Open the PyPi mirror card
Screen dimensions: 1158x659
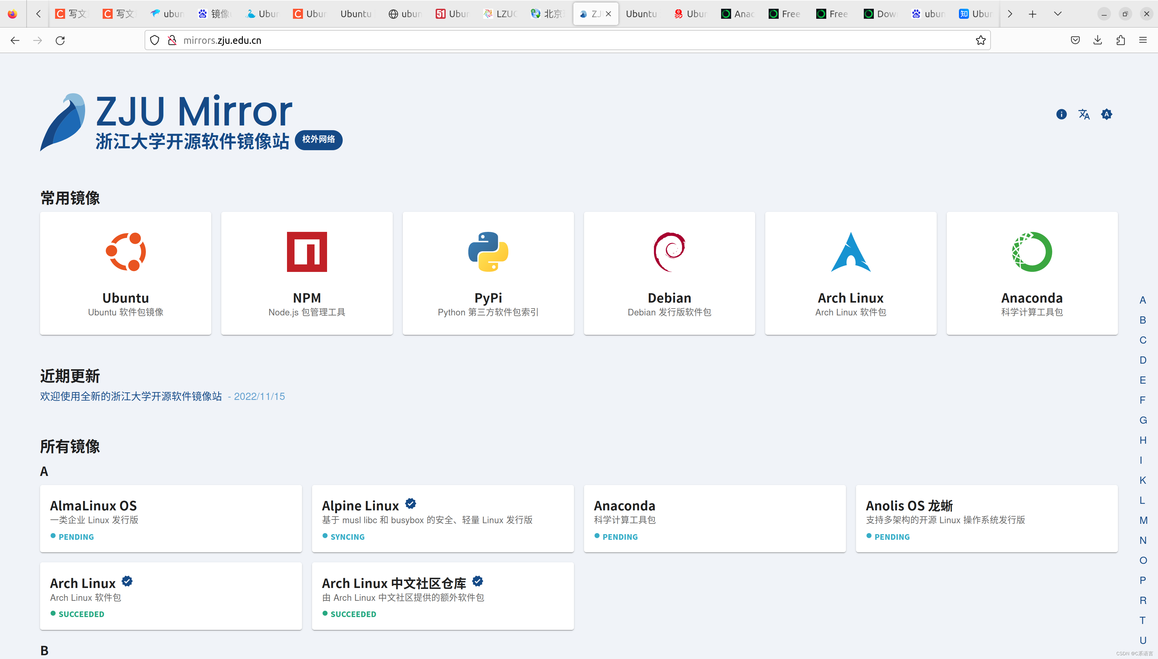pos(488,273)
